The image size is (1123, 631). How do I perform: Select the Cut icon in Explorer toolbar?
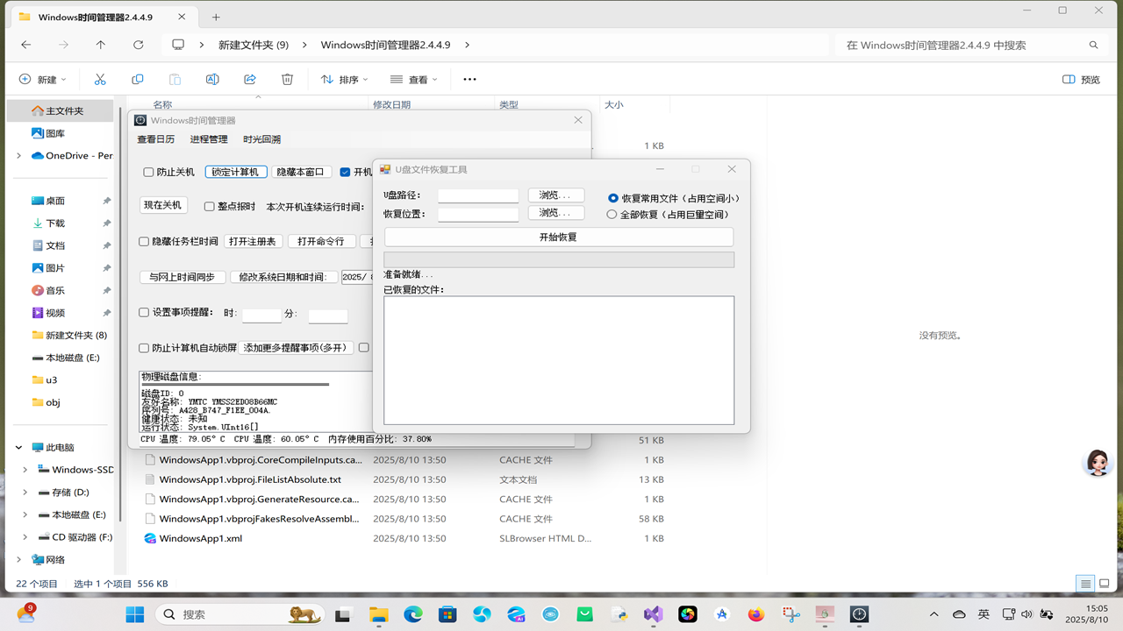click(100, 79)
